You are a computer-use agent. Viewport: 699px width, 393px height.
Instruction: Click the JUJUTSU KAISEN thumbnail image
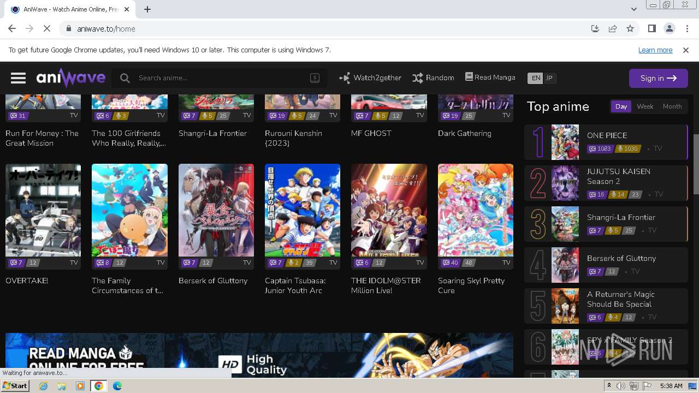[565, 183]
